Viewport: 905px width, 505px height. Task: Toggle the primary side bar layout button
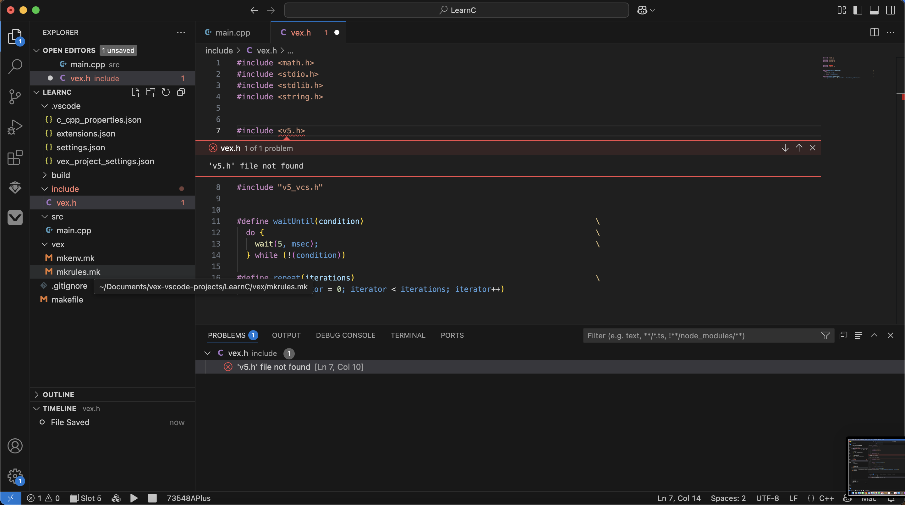pos(858,10)
